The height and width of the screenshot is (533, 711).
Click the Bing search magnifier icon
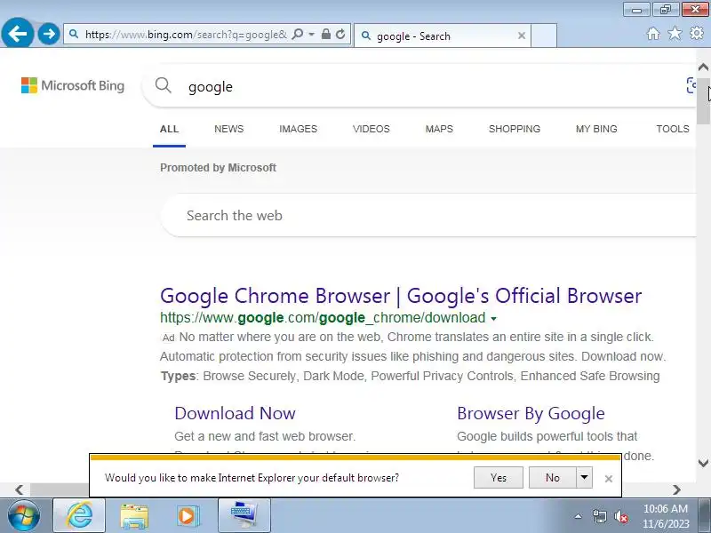pos(164,85)
